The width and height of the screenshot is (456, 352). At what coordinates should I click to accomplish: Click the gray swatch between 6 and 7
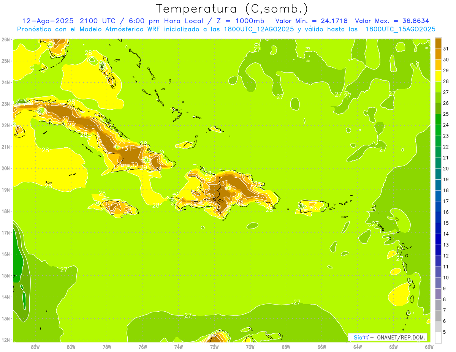click(x=438, y=316)
